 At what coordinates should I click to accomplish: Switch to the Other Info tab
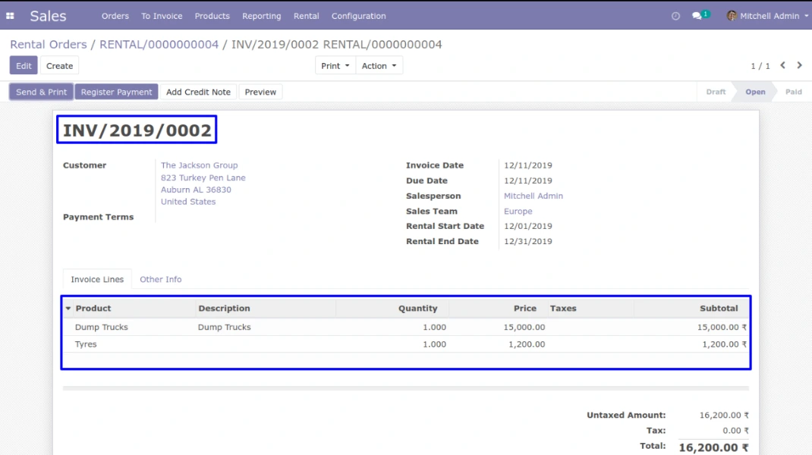(160, 279)
